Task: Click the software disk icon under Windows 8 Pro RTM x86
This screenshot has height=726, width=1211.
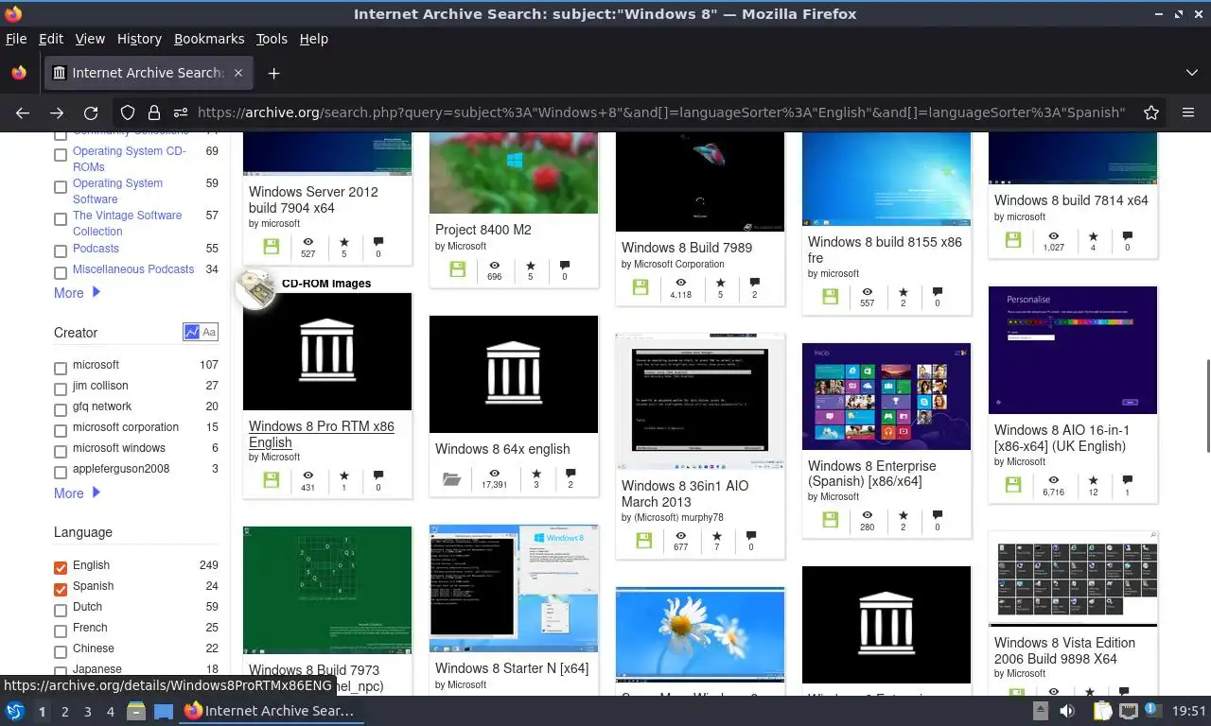Action: [272, 480]
